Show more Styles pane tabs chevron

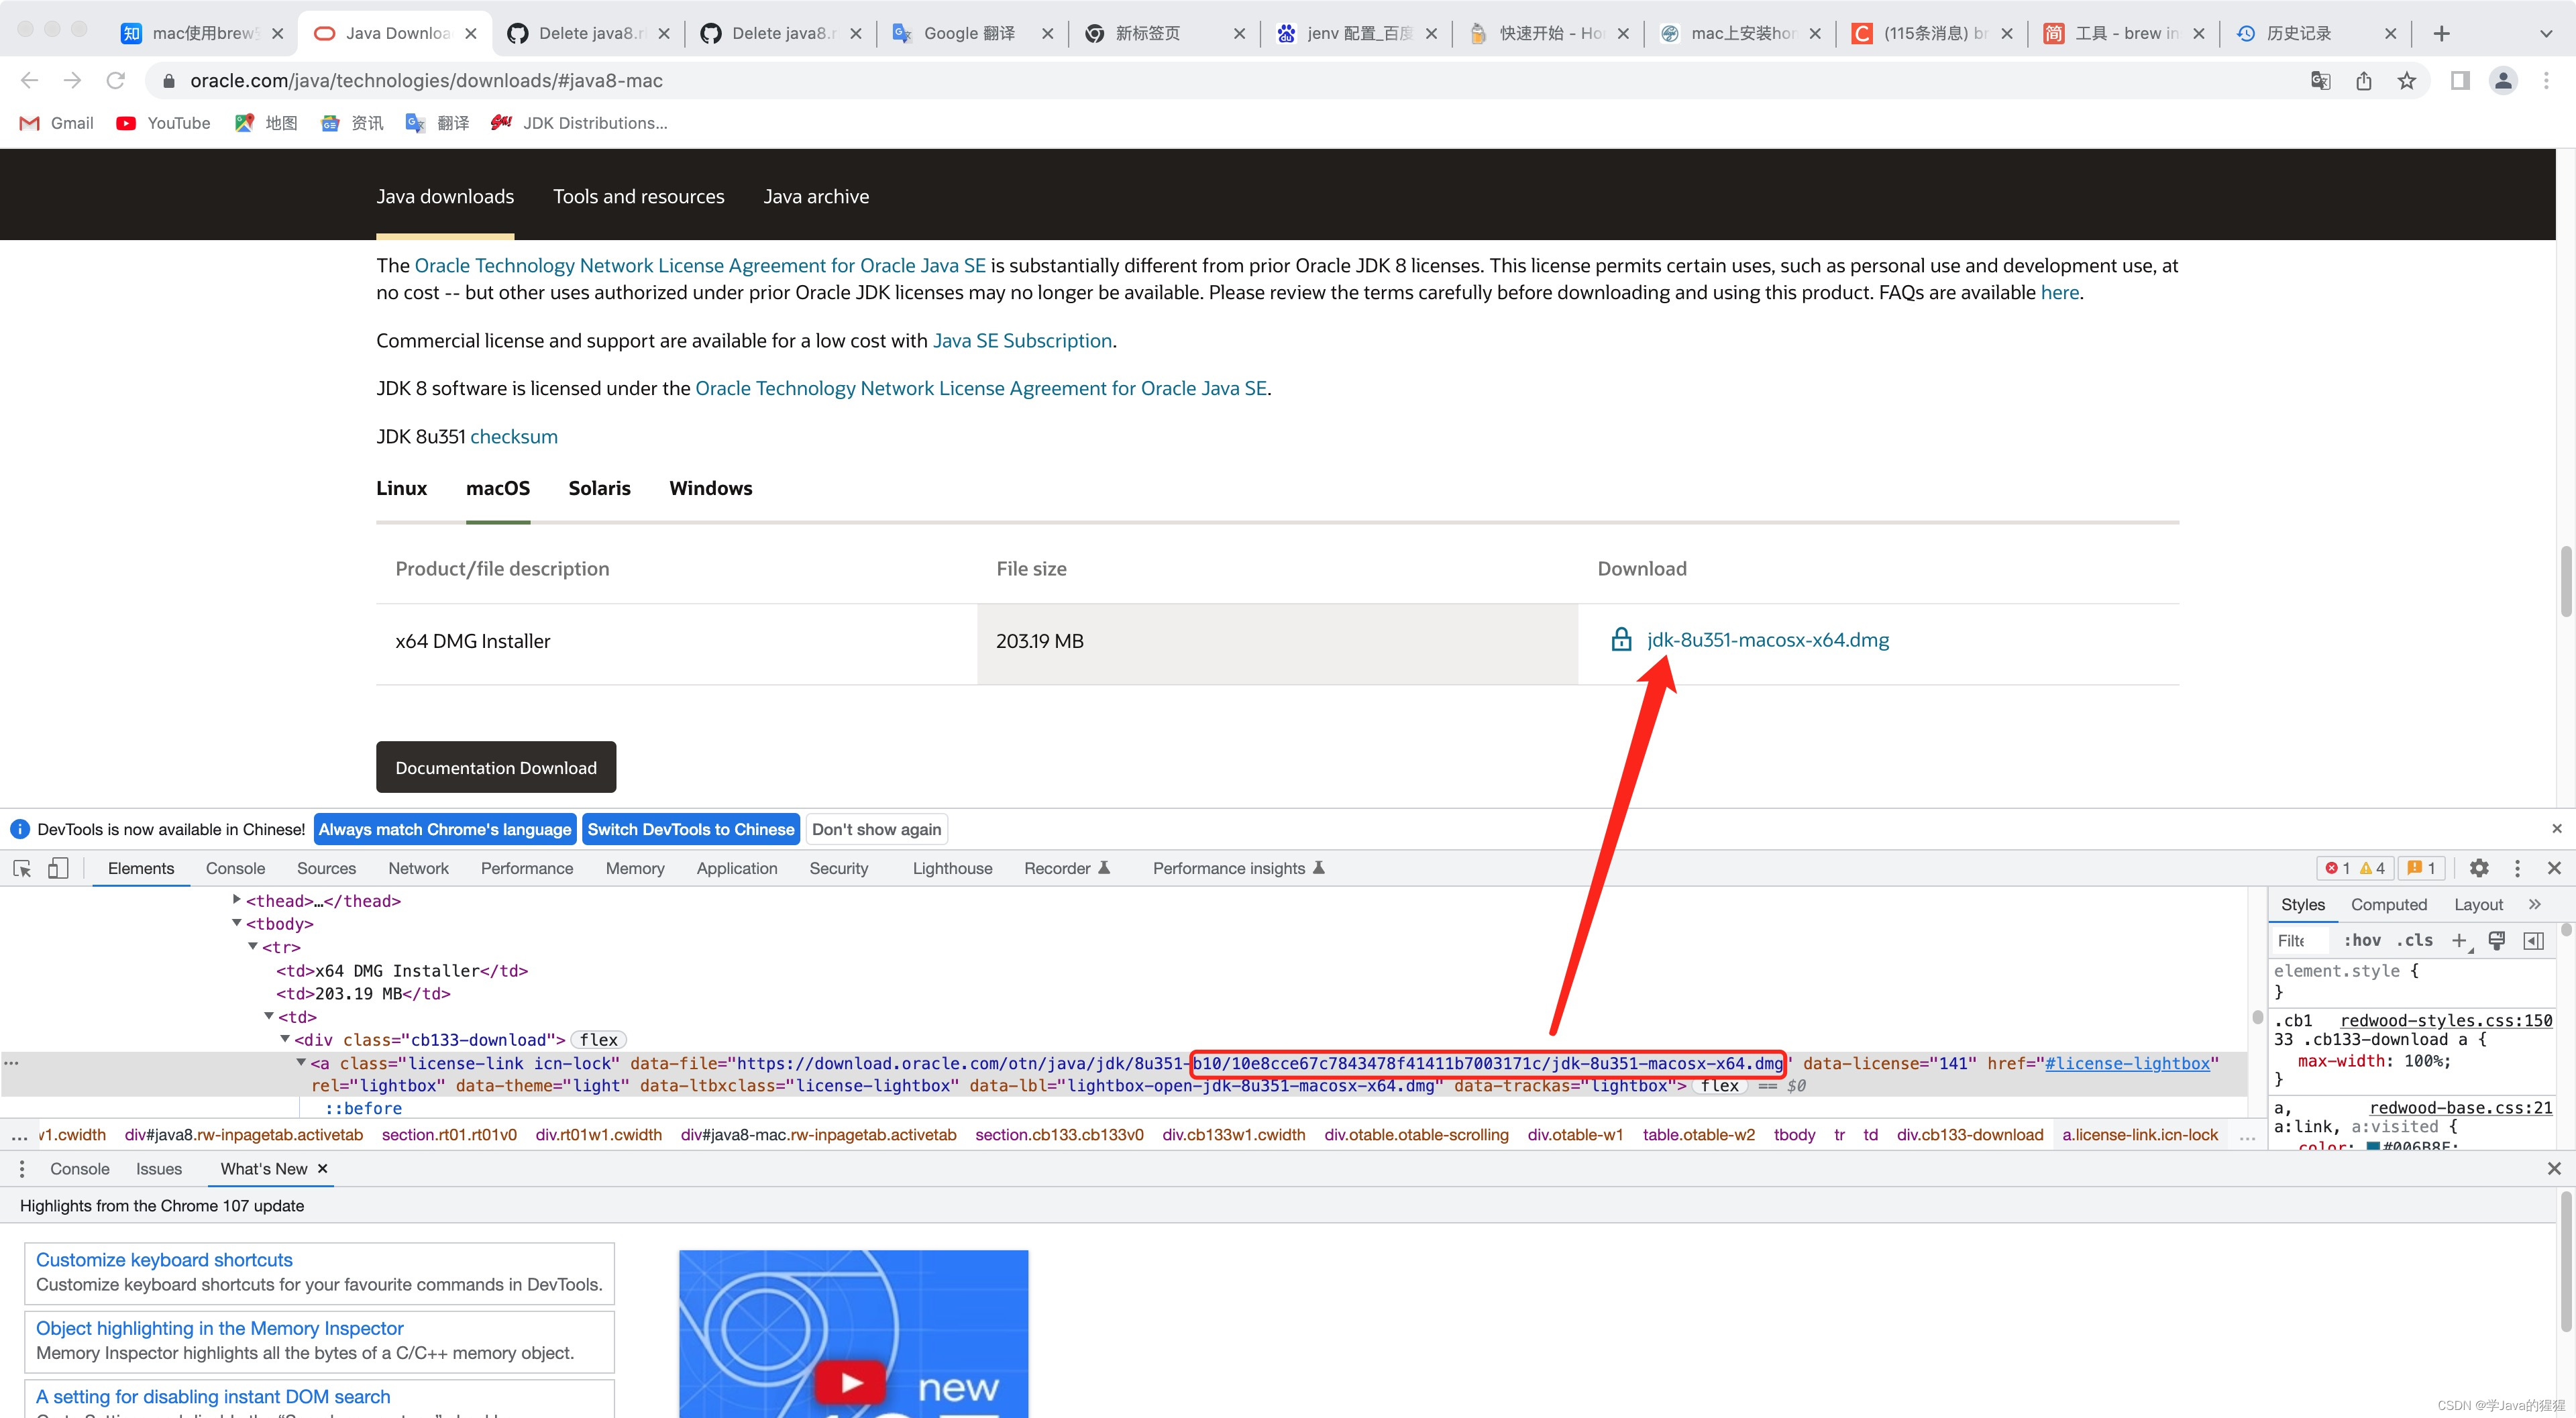tap(2534, 904)
